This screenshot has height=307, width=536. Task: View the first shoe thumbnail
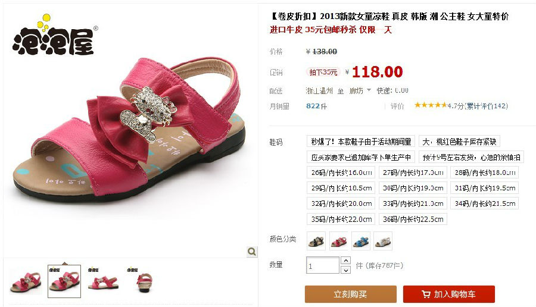[x=26, y=281]
